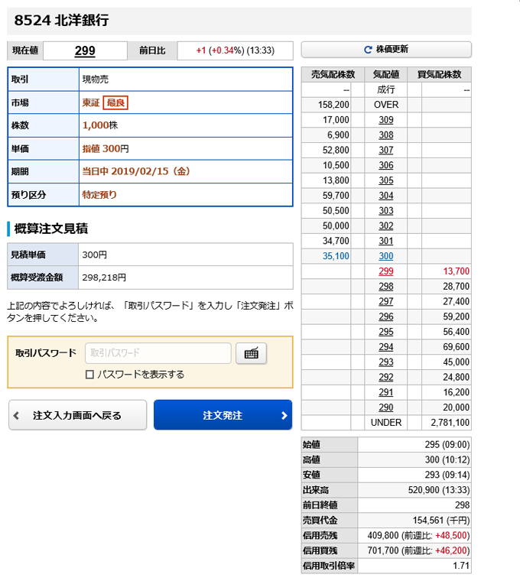
Task: Select red bid price 299 in board
Action: pyautogui.click(x=386, y=271)
